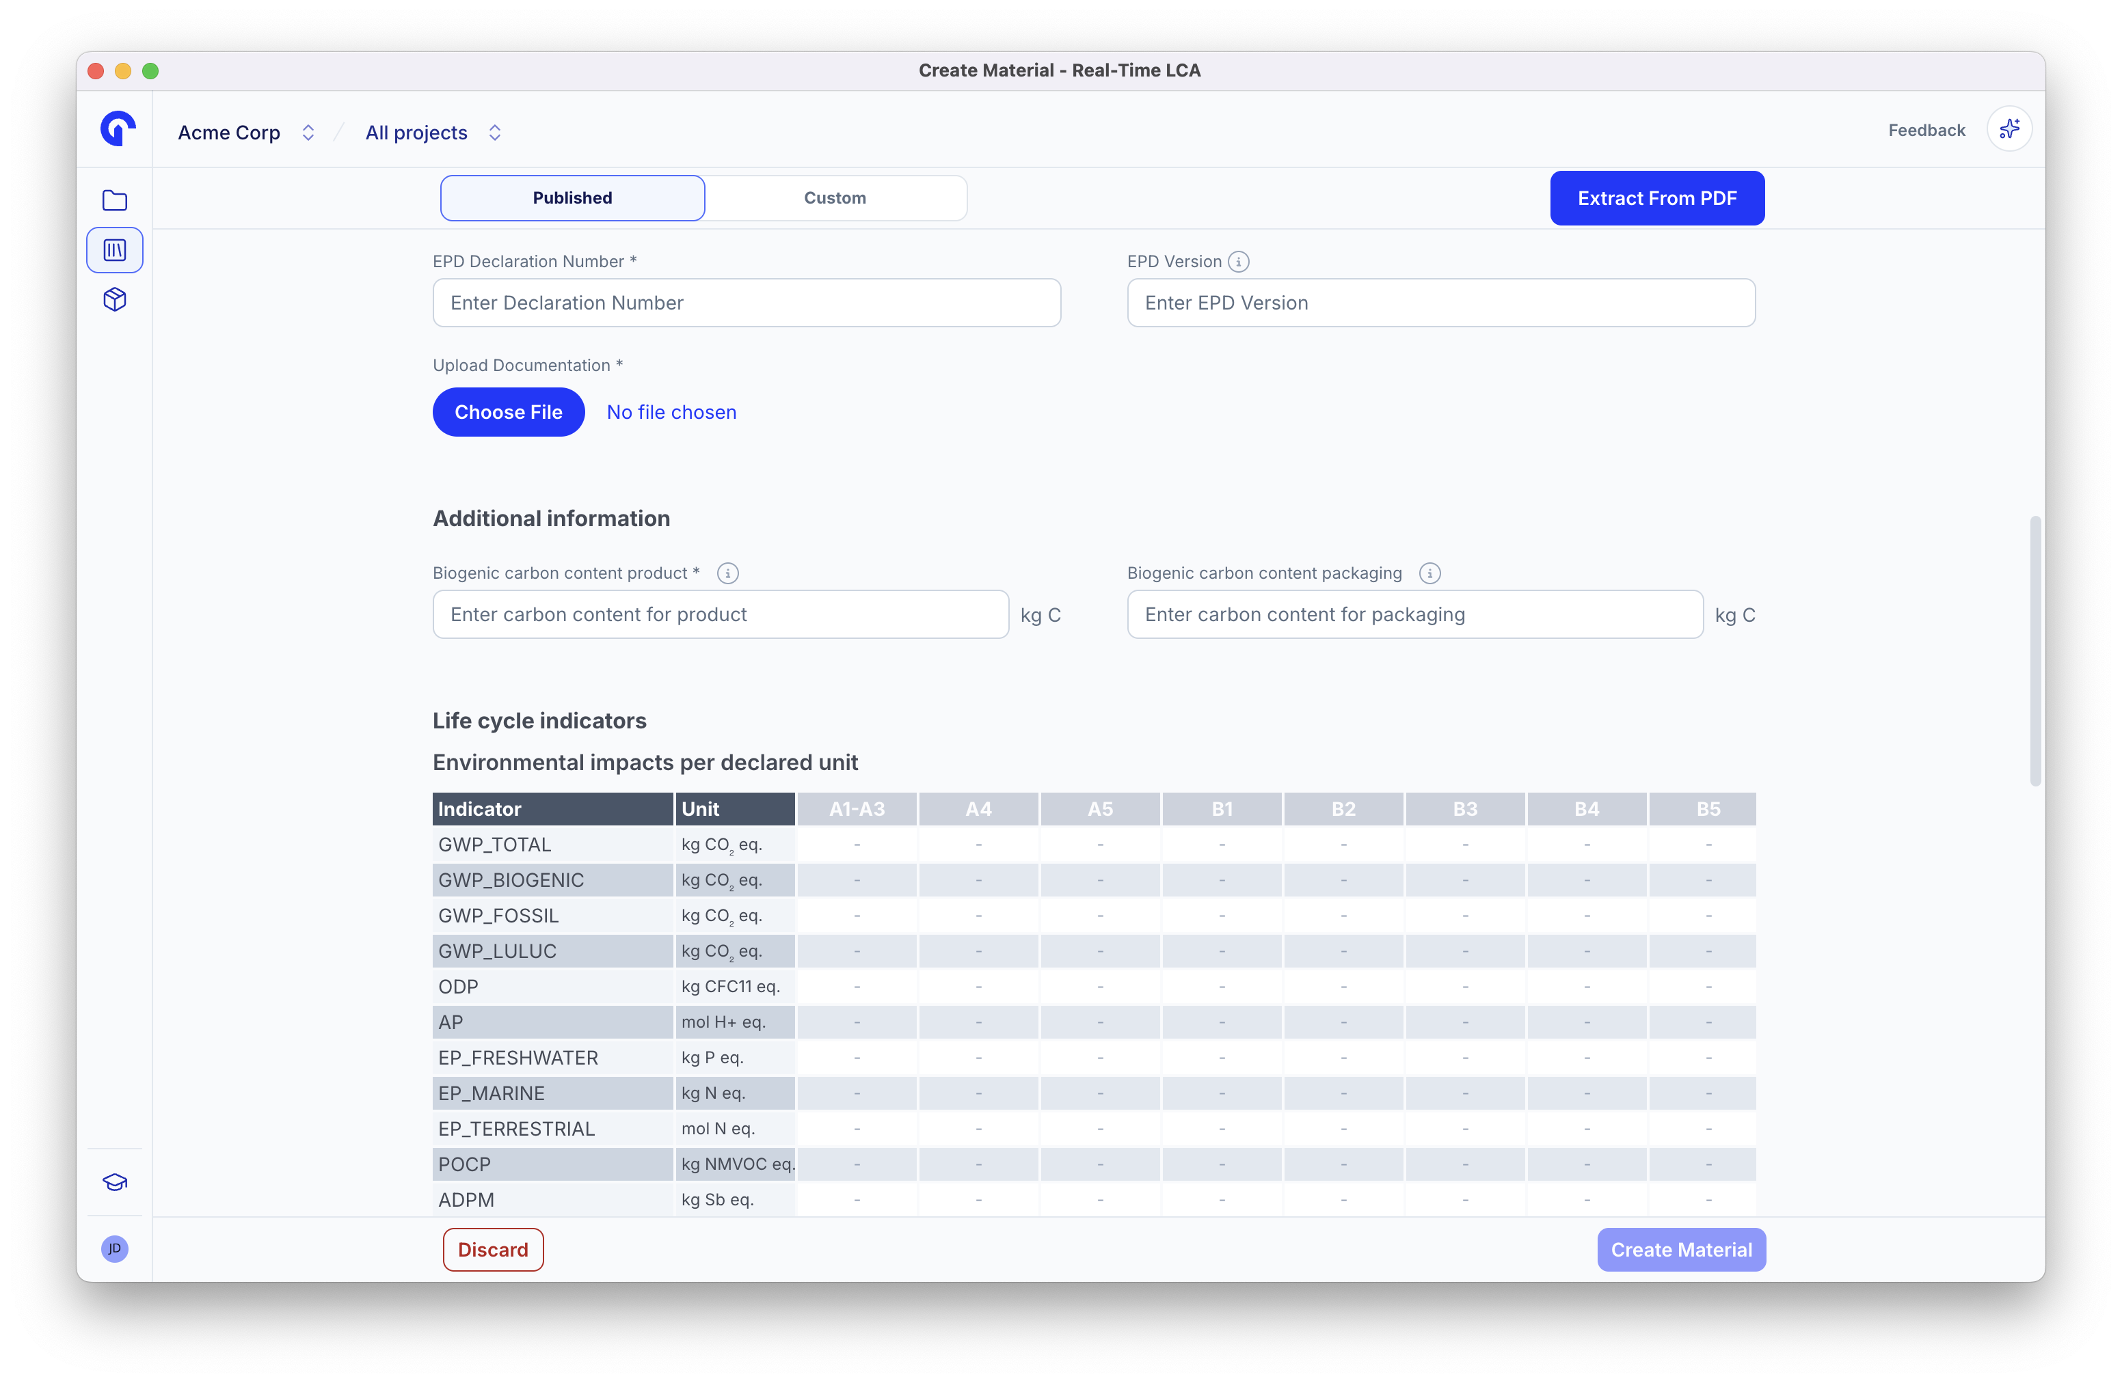Viewport: 2122px width, 1383px height.
Task: Click the AI sparkle assistant icon
Action: tap(2010, 130)
